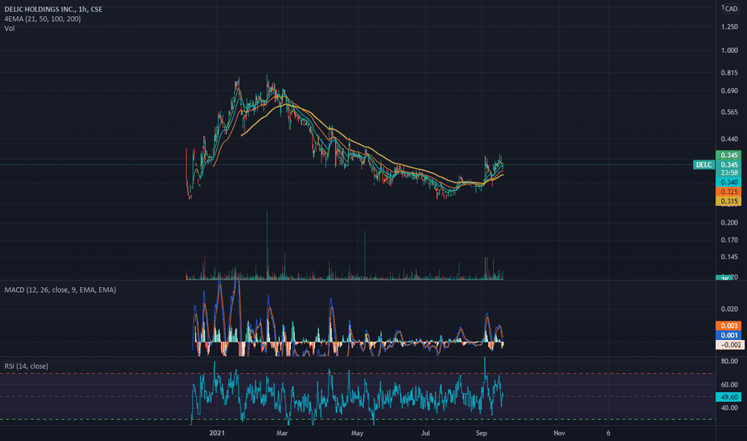Click the Jul time axis label
Screen dimensions: 747x441
[426, 433]
